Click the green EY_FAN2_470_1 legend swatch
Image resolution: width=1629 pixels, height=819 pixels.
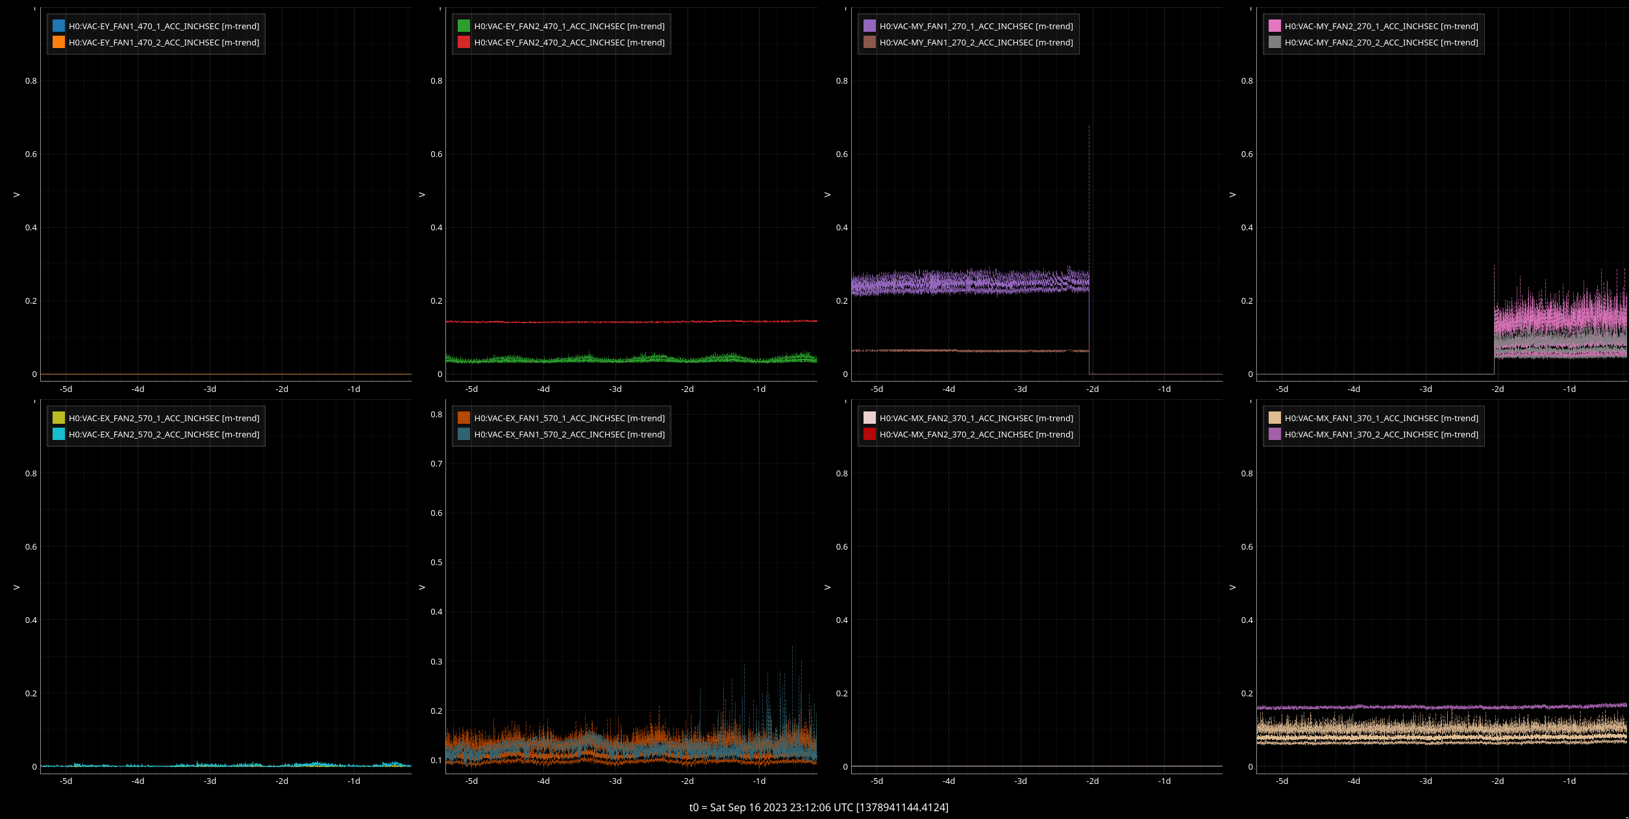[x=464, y=26]
